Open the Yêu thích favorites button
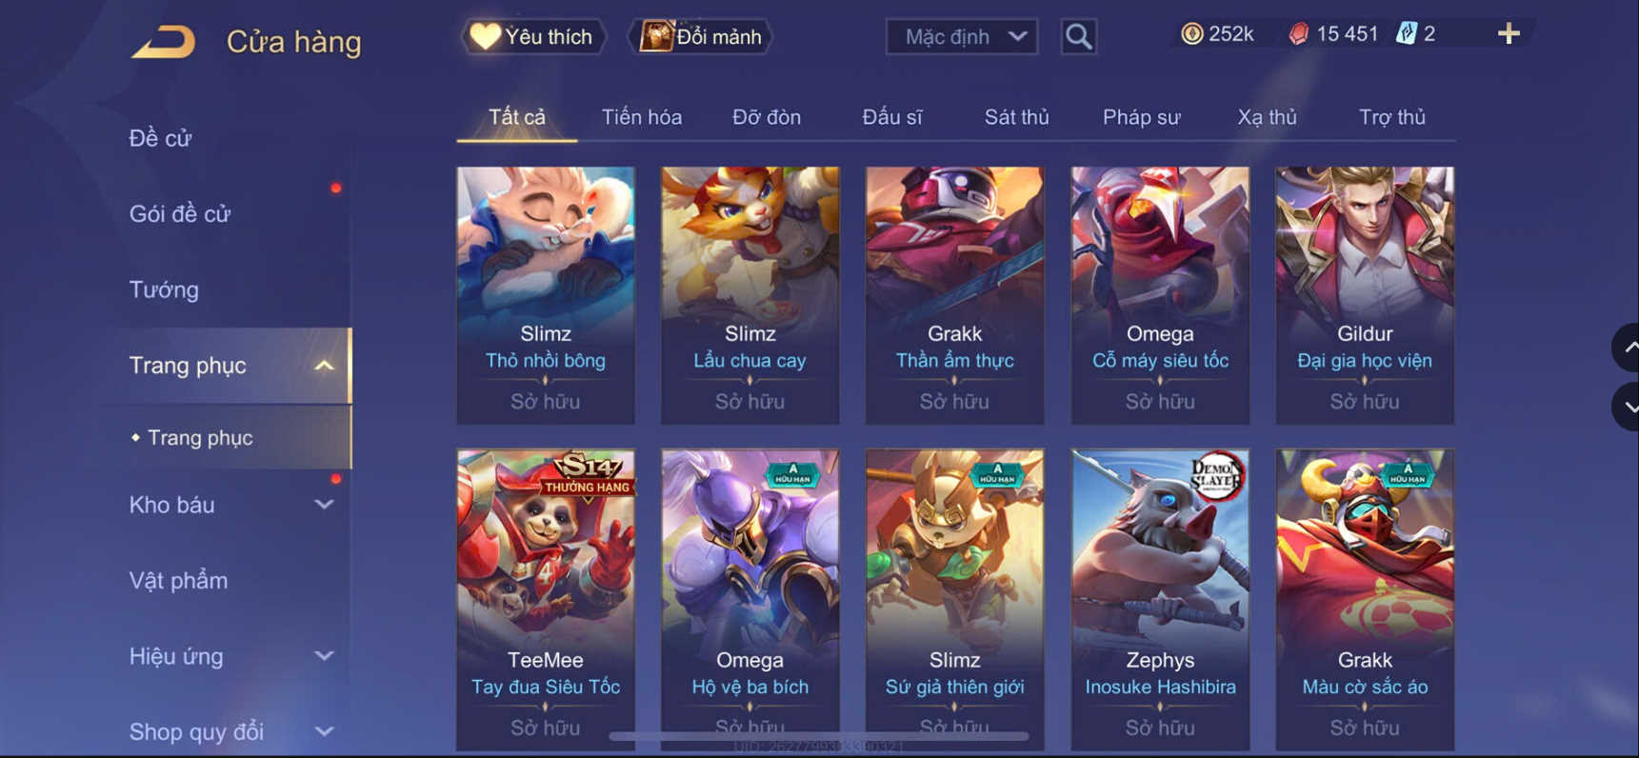Image resolution: width=1639 pixels, height=758 pixels. click(533, 37)
